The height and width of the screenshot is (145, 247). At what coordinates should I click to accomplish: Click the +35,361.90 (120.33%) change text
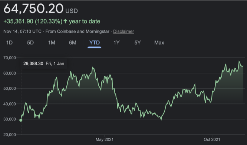(x=33, y=21)
